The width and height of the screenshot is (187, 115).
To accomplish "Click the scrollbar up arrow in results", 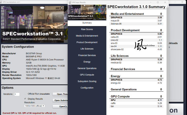I will [x=167, y=6].
